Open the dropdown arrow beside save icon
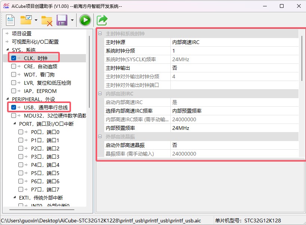This screenshot has width=306, height=225. 72,20
